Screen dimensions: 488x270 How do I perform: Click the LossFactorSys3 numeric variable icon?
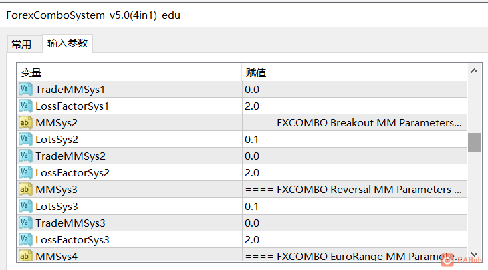25,239
